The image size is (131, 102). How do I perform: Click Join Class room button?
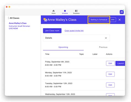pos(52,31)
